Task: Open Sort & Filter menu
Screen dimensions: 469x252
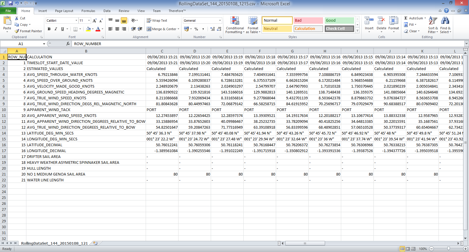Action: [433, 25]
